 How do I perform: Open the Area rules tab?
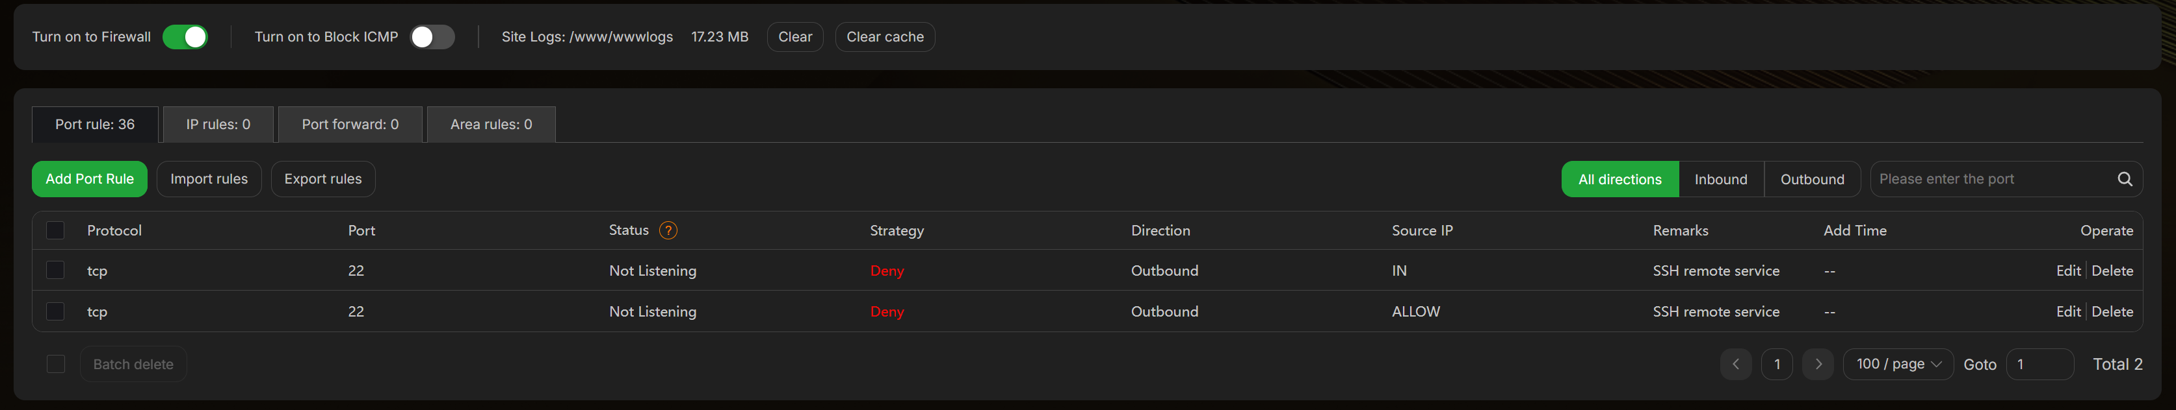pyautogui.click(x=491, y=125)
